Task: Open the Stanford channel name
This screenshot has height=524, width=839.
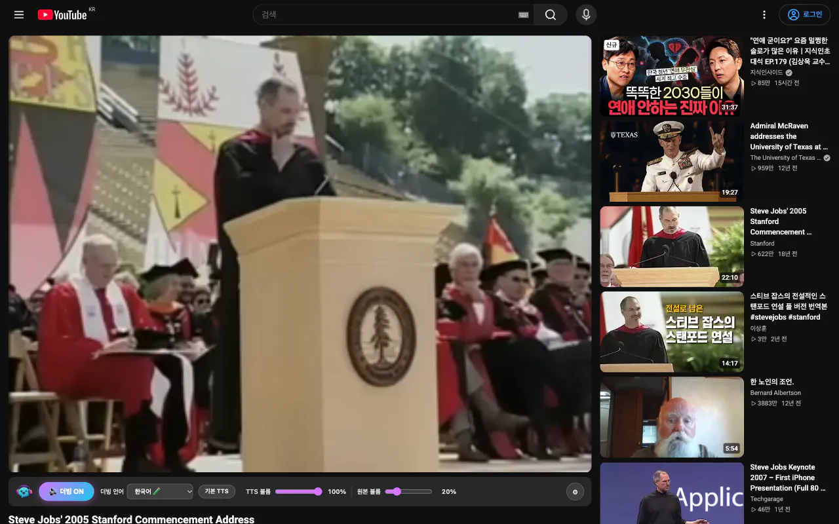Action: click(762, 243)
